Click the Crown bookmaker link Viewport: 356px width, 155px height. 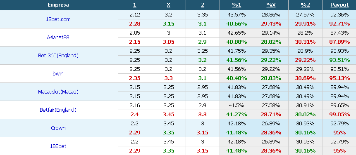(58, 128)
